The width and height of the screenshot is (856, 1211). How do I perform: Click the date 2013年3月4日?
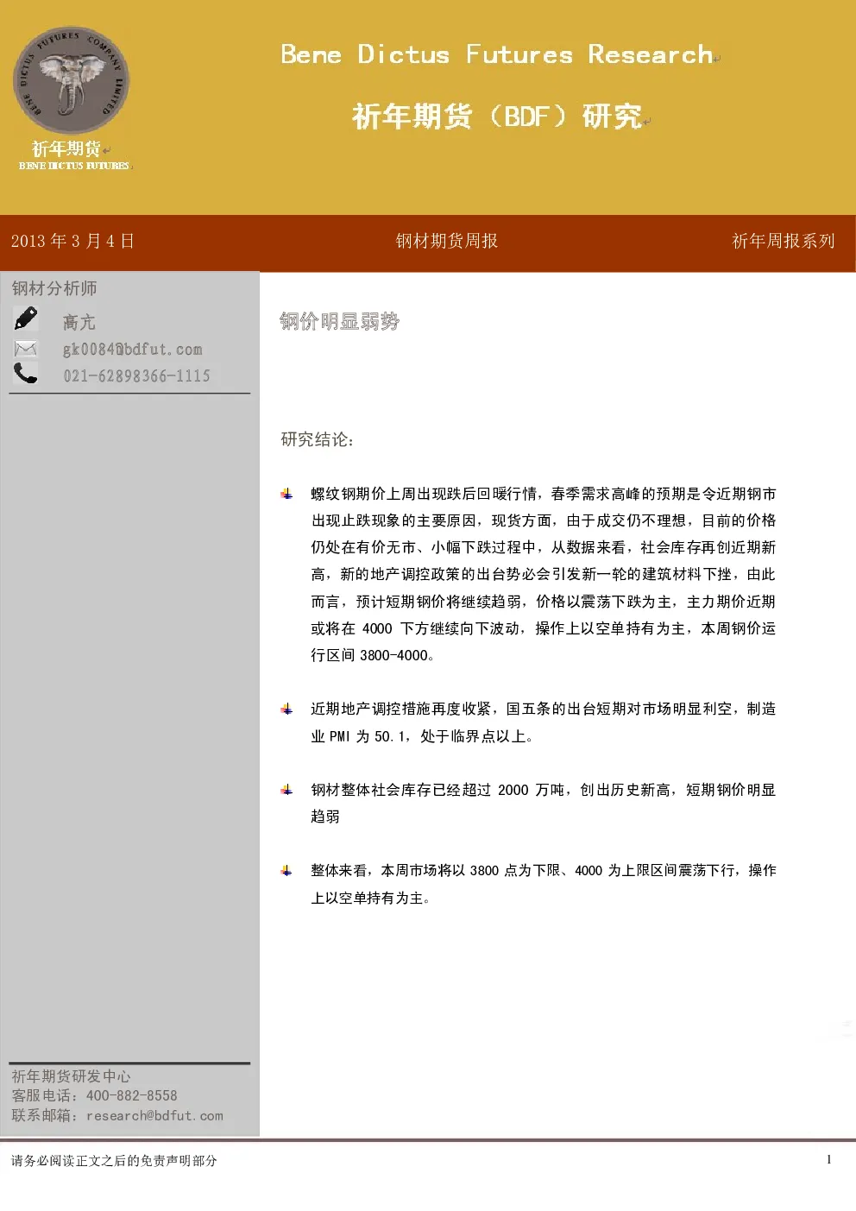tap(72, 241)
